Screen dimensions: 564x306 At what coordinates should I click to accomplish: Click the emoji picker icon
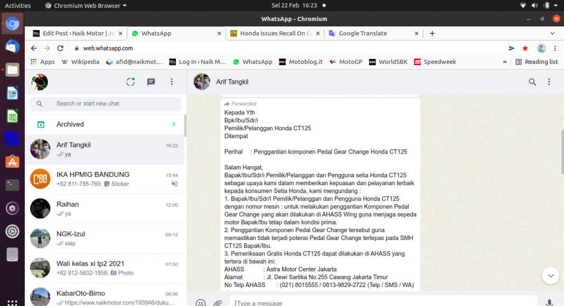201,303
